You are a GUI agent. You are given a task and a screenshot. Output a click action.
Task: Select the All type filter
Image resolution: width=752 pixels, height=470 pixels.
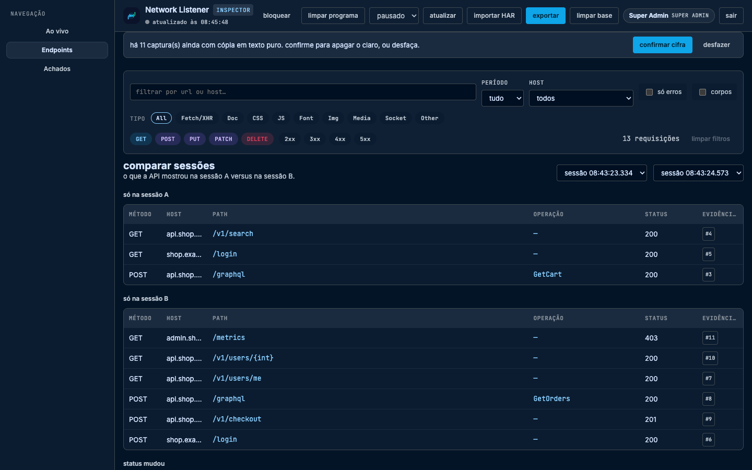click(x=161, y=118)
